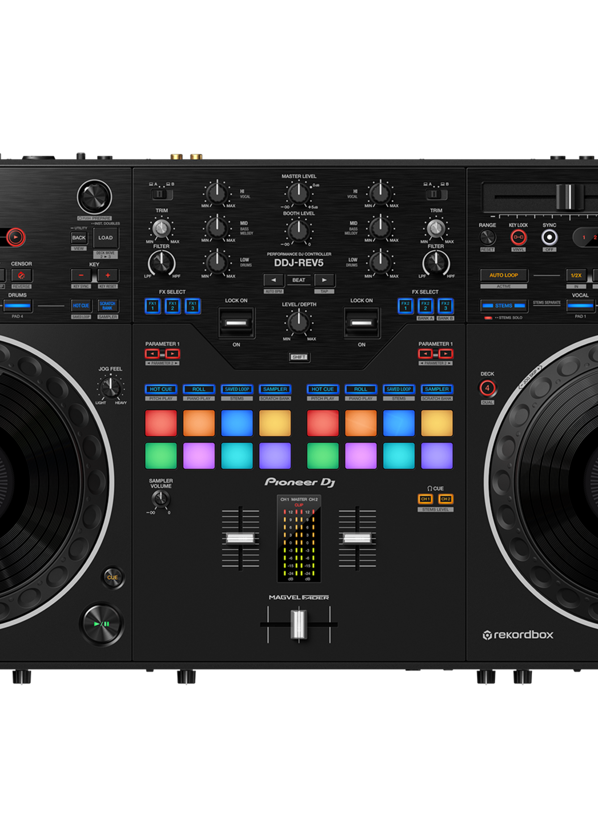Toggle the right LOCK ON effect lever
This screenshot has height=838, width=598.
click(x=361, y=323)
